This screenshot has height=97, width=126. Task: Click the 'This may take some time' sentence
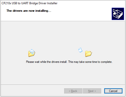[x=90, y=62]
